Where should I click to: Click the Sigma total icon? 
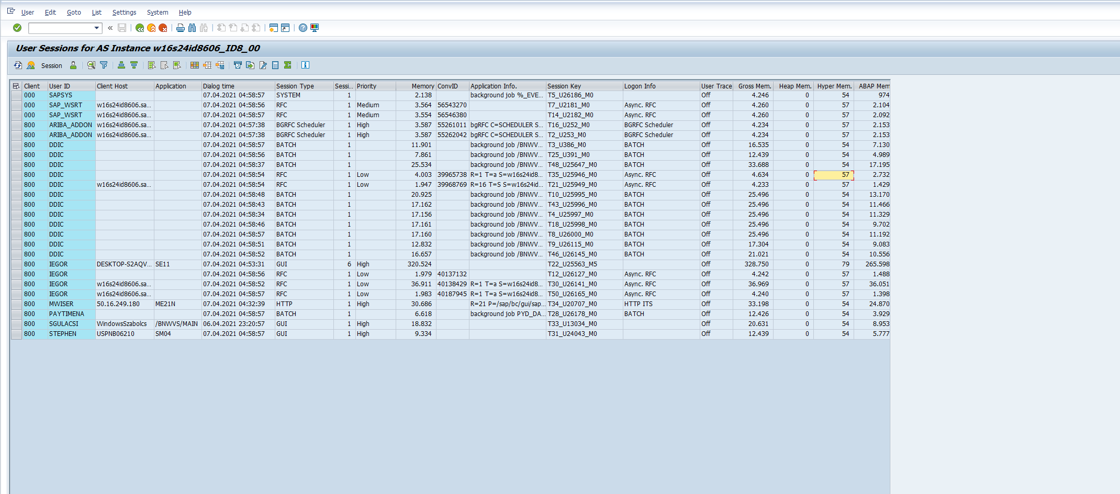pyautogui.click(x=287, y=65)
